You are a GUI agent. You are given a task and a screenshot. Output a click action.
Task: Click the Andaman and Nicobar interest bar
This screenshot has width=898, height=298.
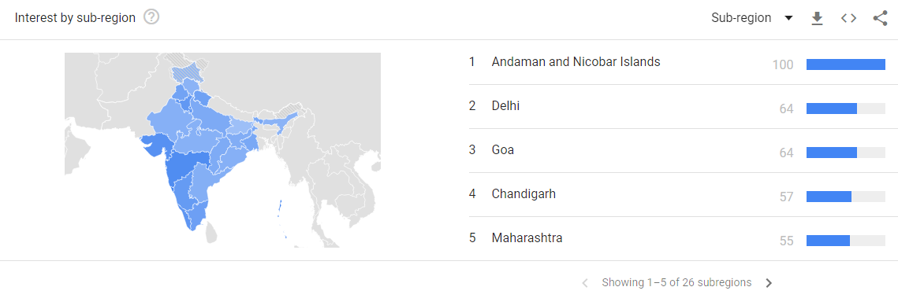click(x=846, y=64)
